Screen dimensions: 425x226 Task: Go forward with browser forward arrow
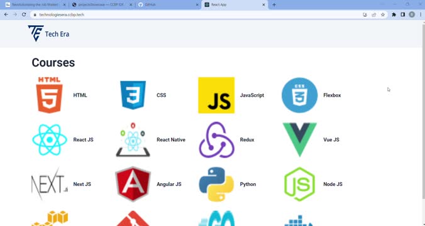tap(15, 14)
